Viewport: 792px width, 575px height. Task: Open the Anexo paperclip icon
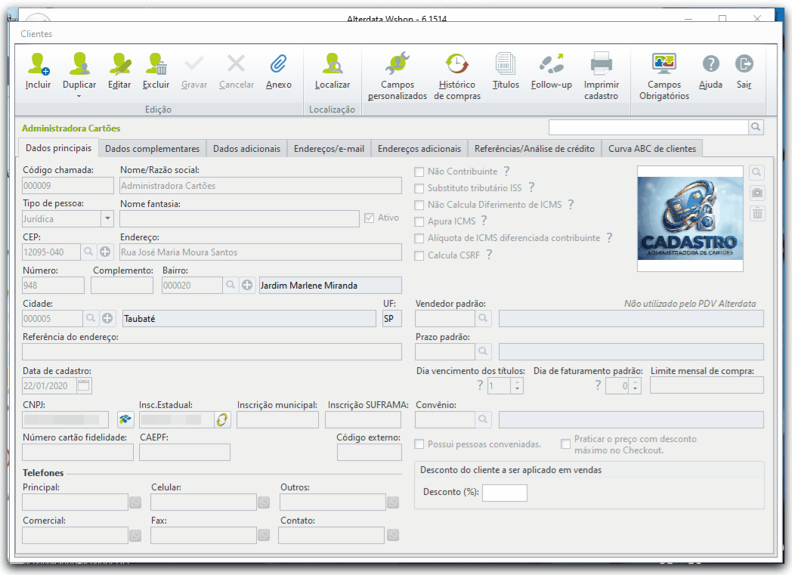(278, 64)
